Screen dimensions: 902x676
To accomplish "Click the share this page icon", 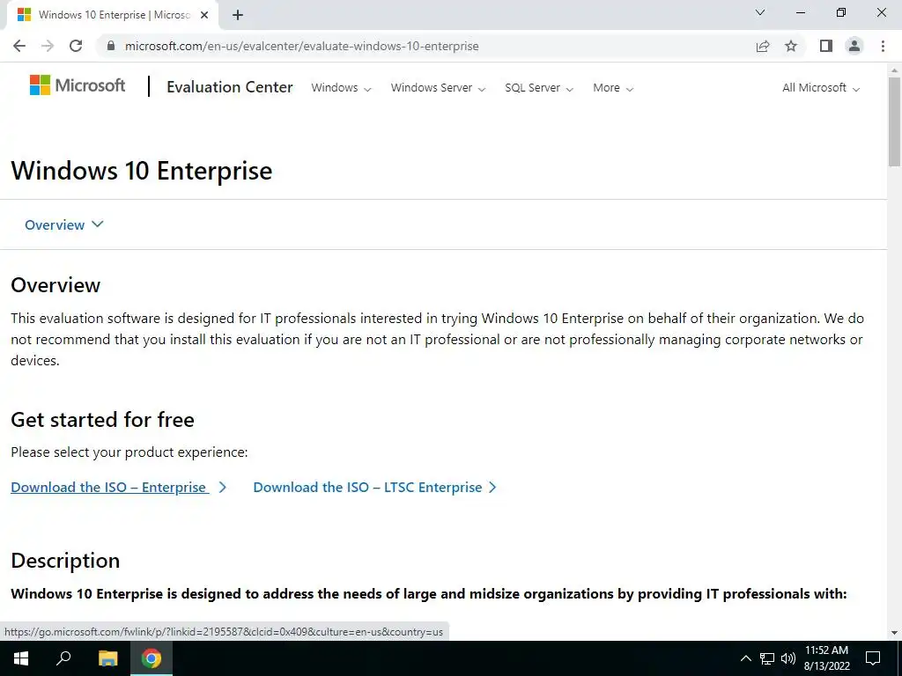I will (x=763, y=46).
